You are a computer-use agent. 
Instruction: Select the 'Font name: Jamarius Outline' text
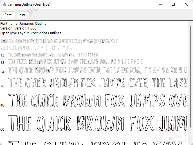pyautogui.click(x=23, y=24)
